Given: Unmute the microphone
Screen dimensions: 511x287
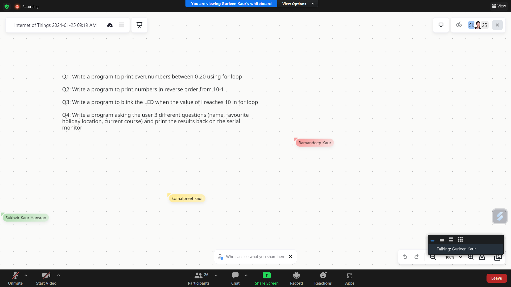Looking at the screenshot, I should pos(15,278).
